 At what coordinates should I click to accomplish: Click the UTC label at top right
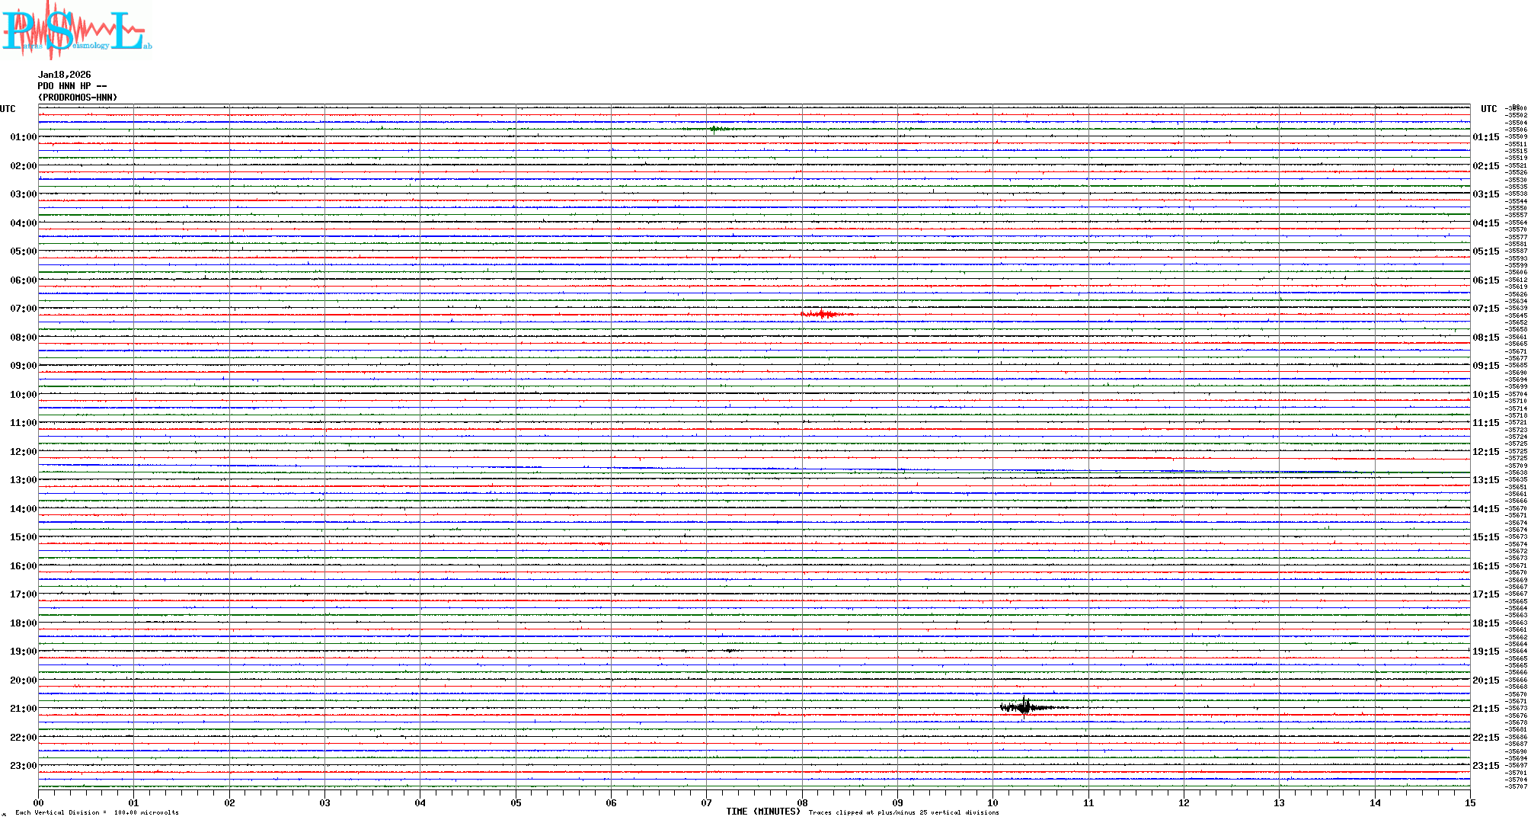tap(1488, 109)
